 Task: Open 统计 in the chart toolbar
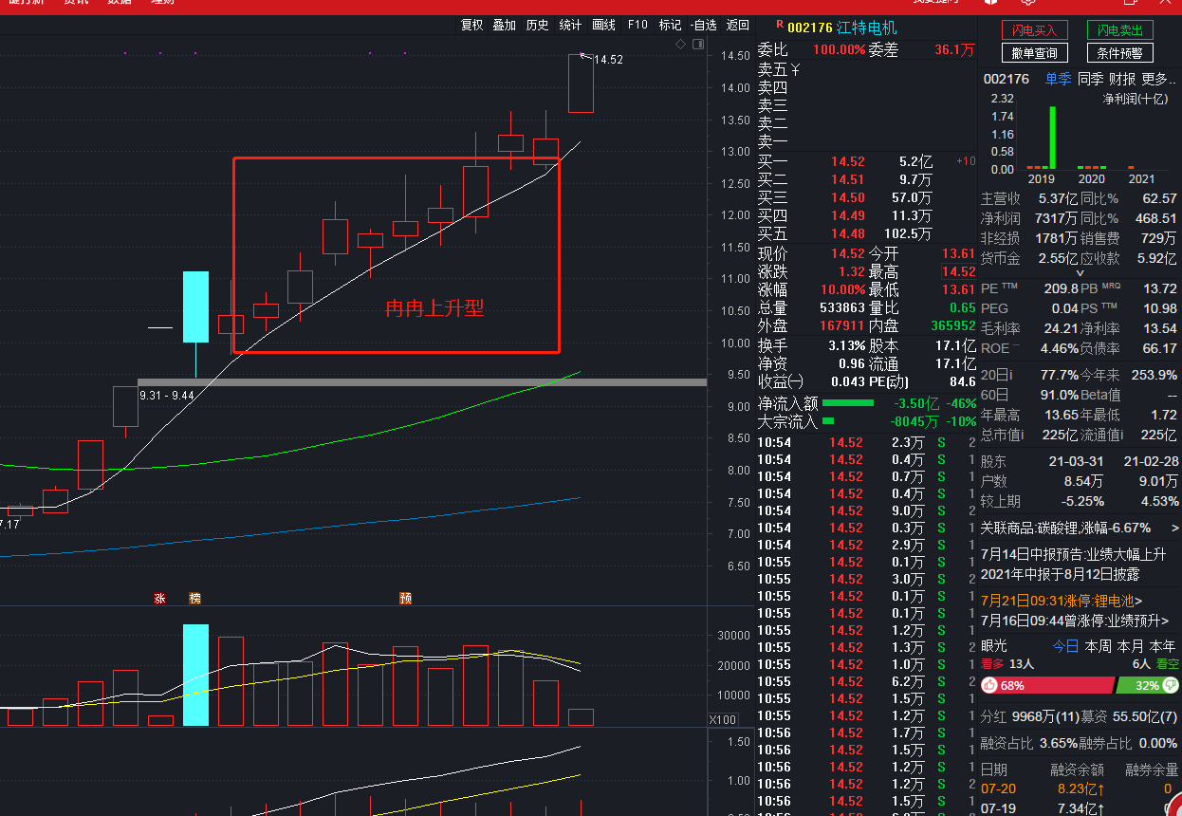(570, 25)
